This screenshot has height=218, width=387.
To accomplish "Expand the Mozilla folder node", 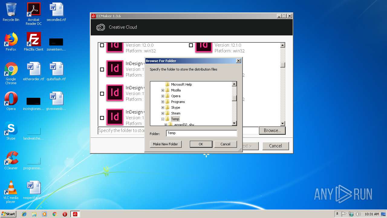I will click(163, 90).
